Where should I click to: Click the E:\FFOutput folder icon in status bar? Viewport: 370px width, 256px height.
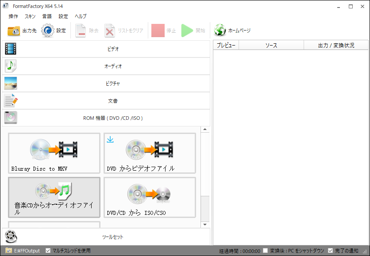point(8,251)
